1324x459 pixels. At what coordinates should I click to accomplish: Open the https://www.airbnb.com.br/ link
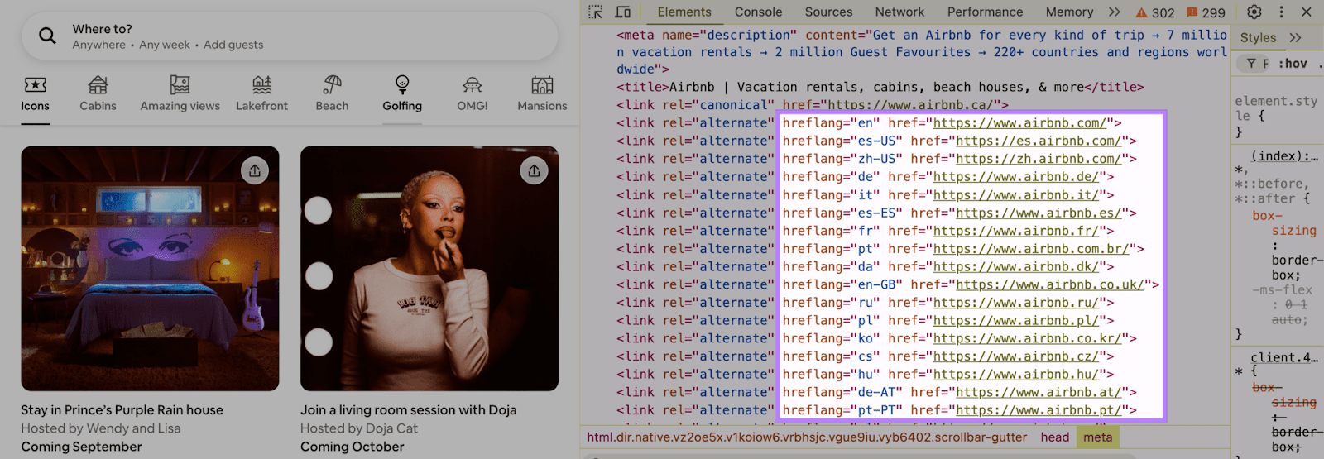(1031, 249)
